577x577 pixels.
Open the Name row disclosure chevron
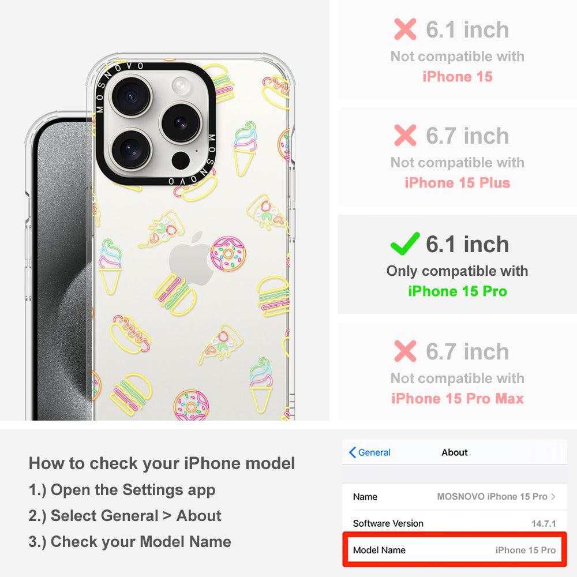(x=553, y=496)
